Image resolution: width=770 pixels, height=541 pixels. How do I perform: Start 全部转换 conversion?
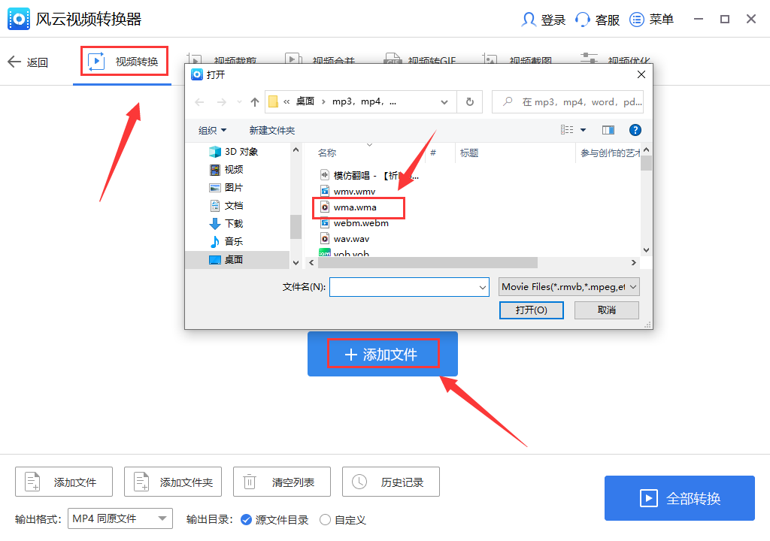point(680,498)
